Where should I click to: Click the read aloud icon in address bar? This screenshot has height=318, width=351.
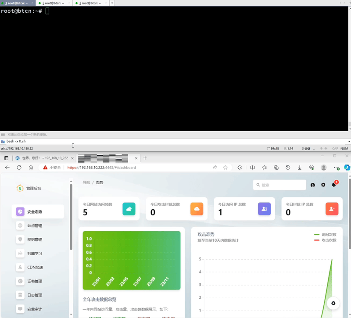pos(215,168)
